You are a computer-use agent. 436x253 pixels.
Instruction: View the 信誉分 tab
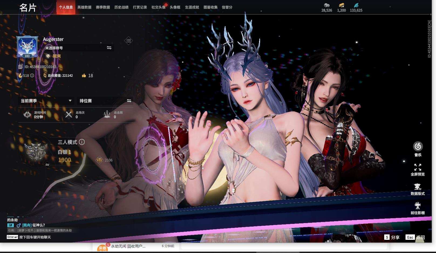227,7
